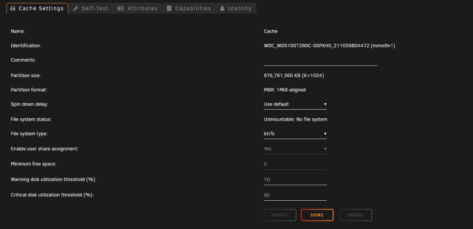Go to the Identity tab
This screenshot has width=473, height=229.
click(236, 8)
